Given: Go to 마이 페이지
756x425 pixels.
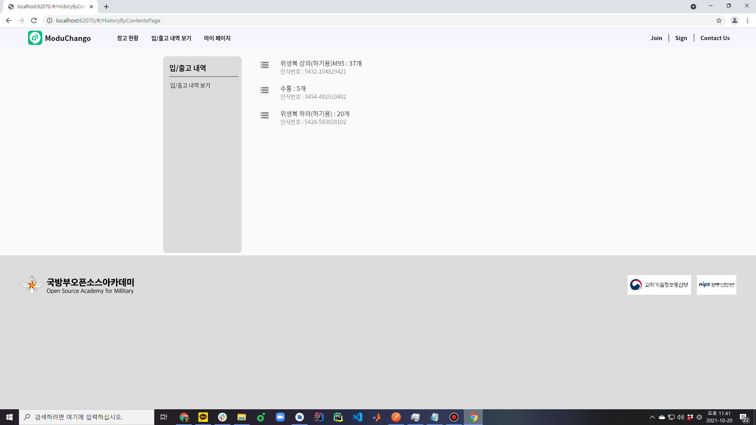Looking at the screenshot, I should (217, 38).
